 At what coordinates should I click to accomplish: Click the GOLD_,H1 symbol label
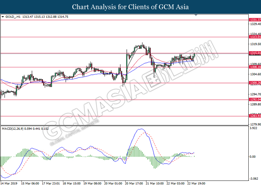(x=13, y=17)
